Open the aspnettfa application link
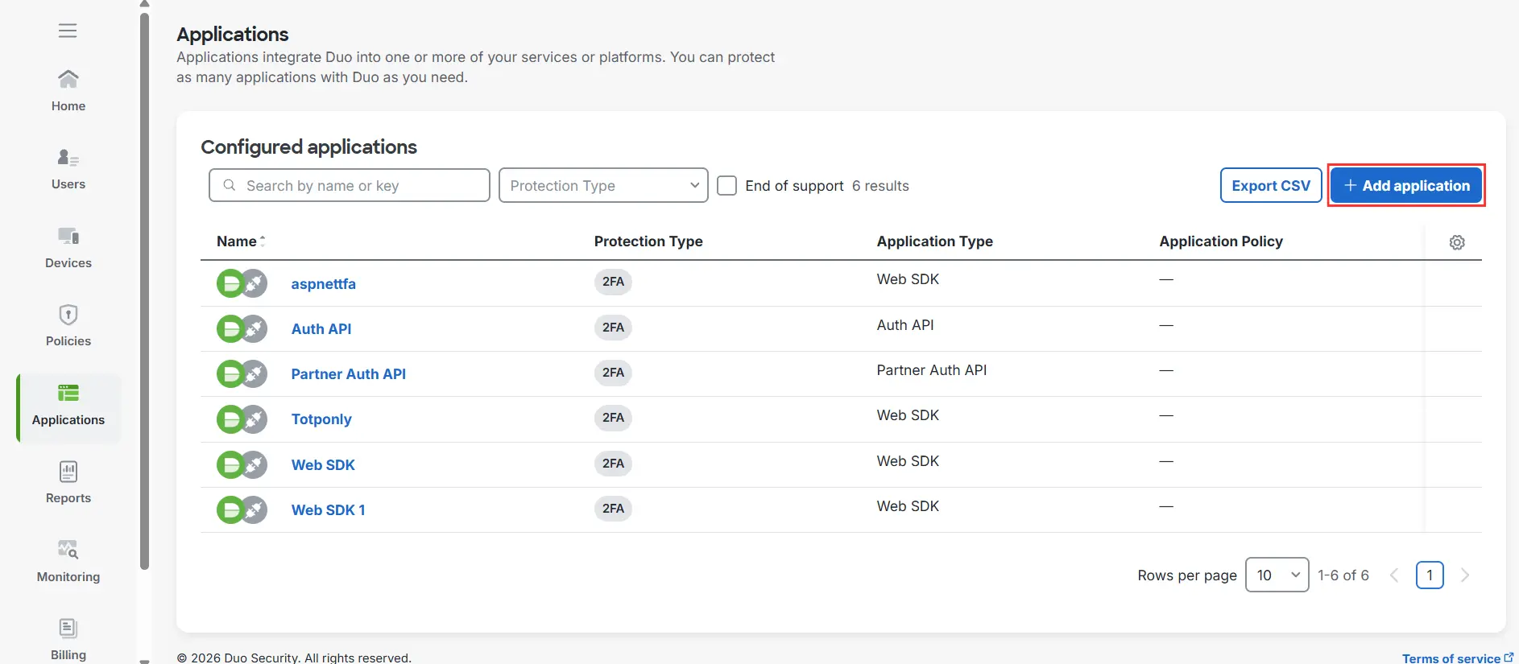 (323, 284)
